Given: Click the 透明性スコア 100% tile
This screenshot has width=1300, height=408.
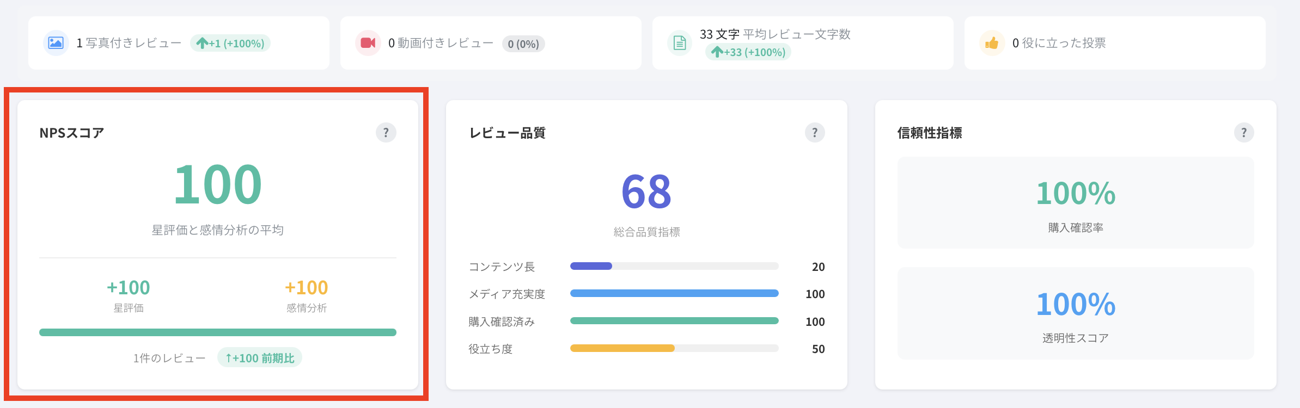Looking at the screenshot, I should pos(1075,313).
